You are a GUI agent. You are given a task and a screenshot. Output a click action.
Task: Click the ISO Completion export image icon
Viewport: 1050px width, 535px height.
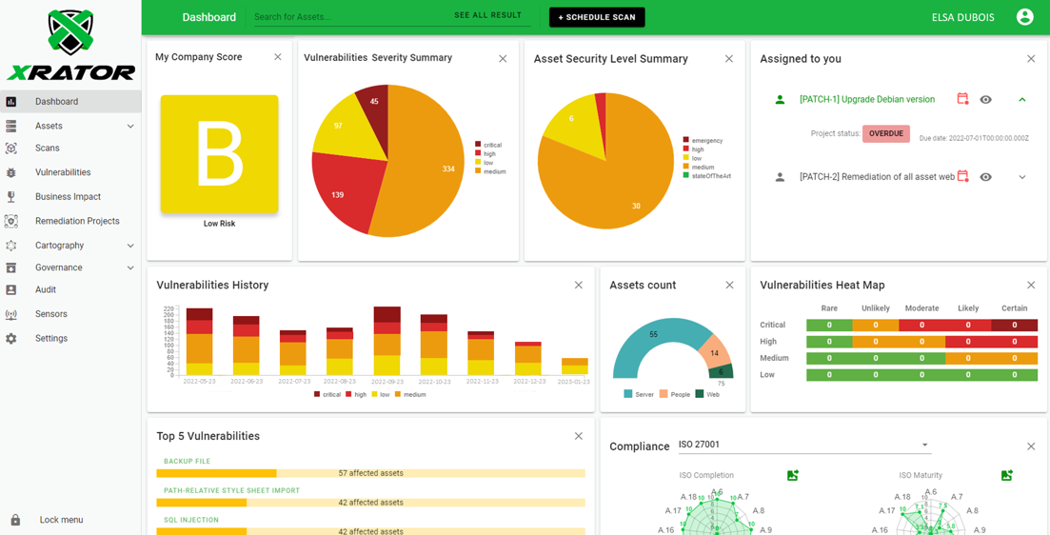(793, 475)
